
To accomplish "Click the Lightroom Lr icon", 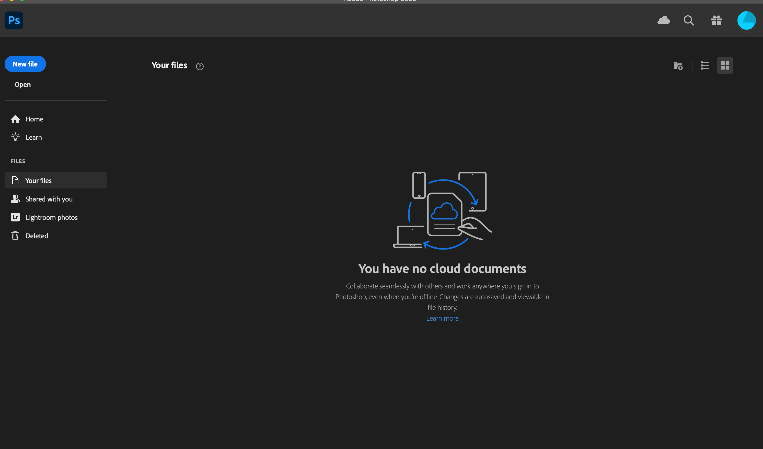I will (x=15, y=217).
